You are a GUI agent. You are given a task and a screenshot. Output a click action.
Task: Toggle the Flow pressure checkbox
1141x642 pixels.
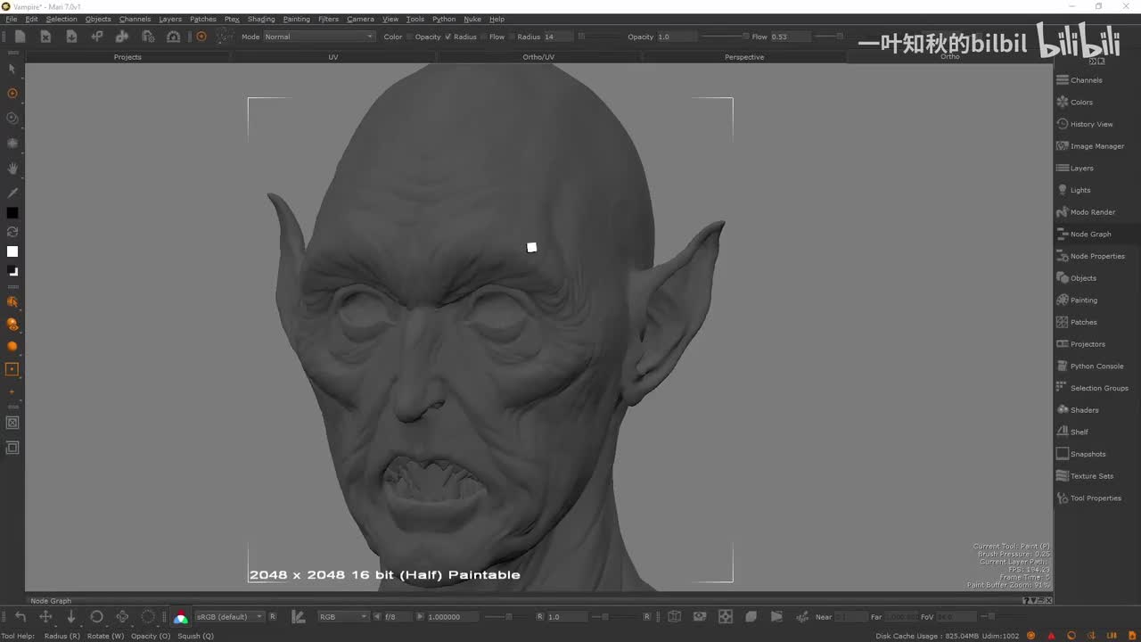[x=484, y=37]
